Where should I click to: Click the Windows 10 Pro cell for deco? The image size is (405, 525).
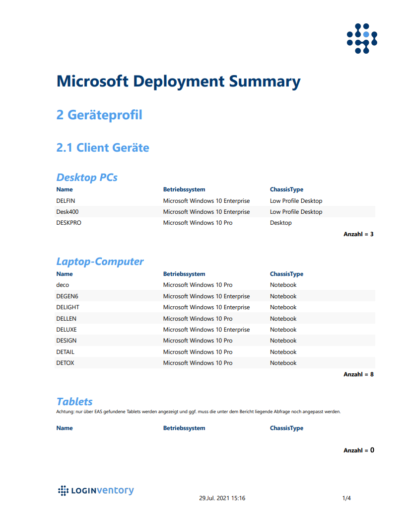198,285
